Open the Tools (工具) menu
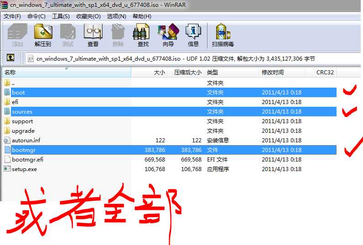 pos(61,16)
